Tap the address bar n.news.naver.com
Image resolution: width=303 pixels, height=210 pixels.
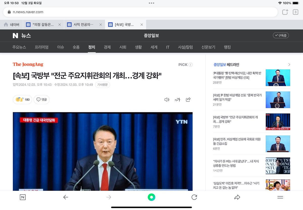pyautogui.click(x=140, y=12)
